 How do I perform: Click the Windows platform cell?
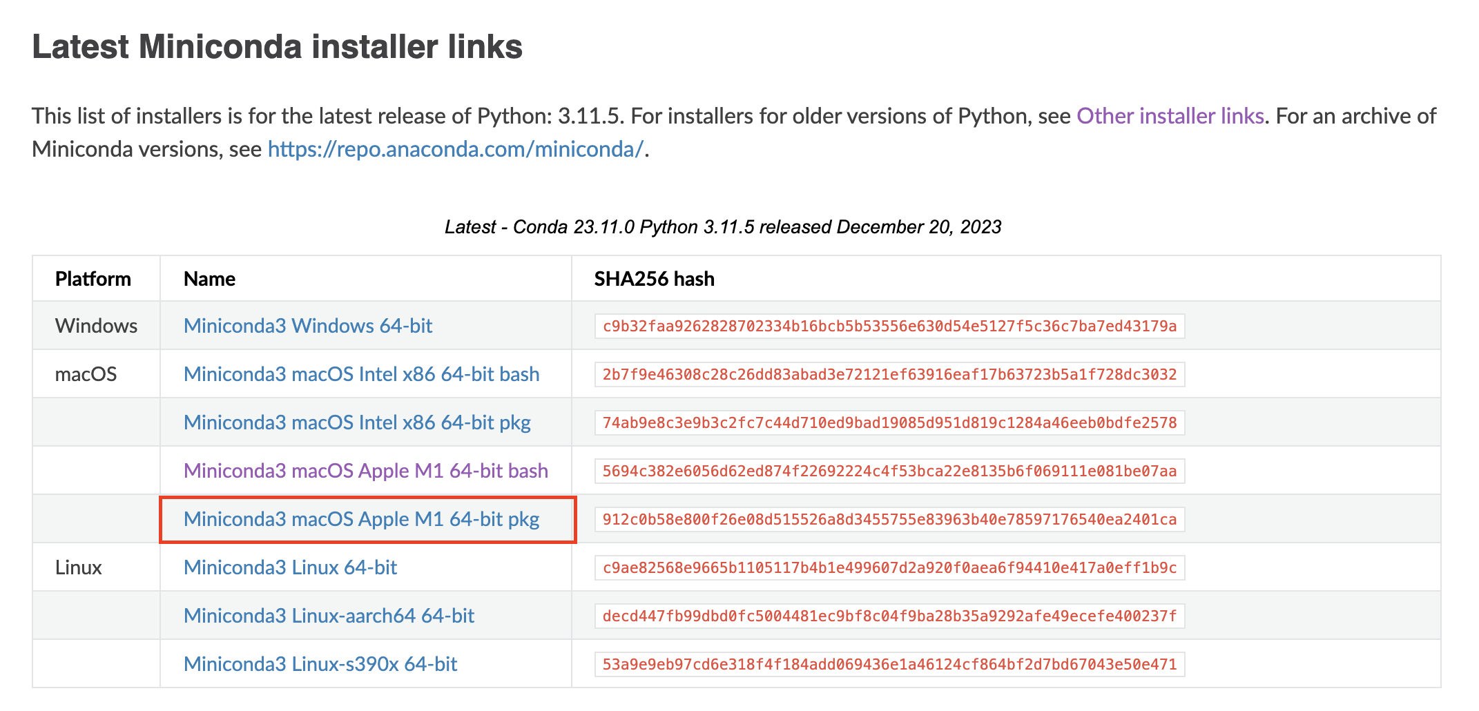pyautogui.click(x=96, y=326)
